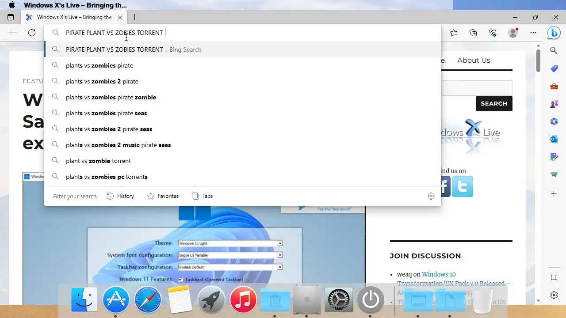Click the sidebar Search magnifier icon
The image size is (566, 318).
point(554,51)
